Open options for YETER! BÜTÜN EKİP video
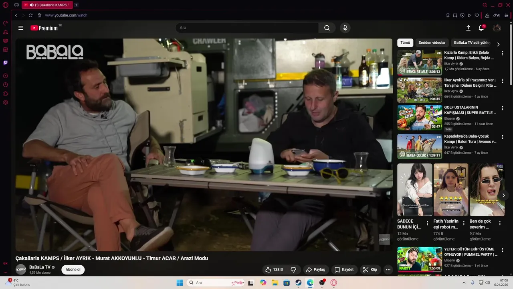Image resolution: width=513 pixels, height=289 pixels. (503, 250)
